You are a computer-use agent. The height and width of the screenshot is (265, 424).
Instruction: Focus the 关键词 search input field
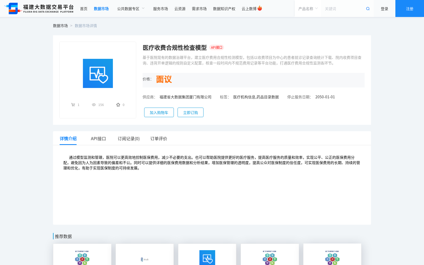tap(343, 9)
